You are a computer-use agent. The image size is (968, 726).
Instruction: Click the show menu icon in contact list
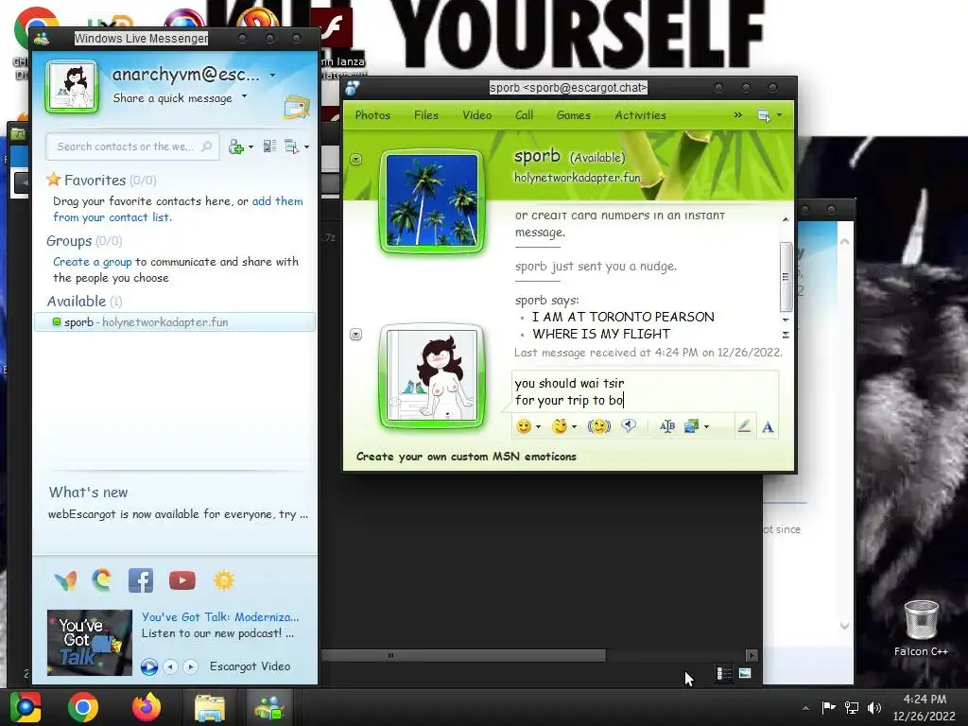pos(291,147)
